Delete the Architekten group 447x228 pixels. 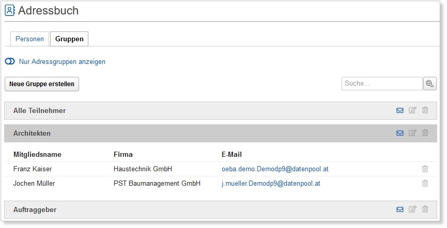coord(425,133)
